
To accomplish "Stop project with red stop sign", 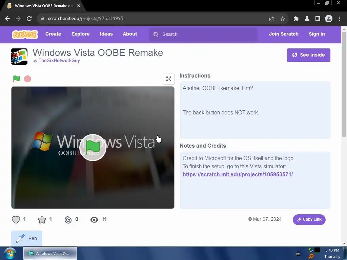I will point(27,79).
